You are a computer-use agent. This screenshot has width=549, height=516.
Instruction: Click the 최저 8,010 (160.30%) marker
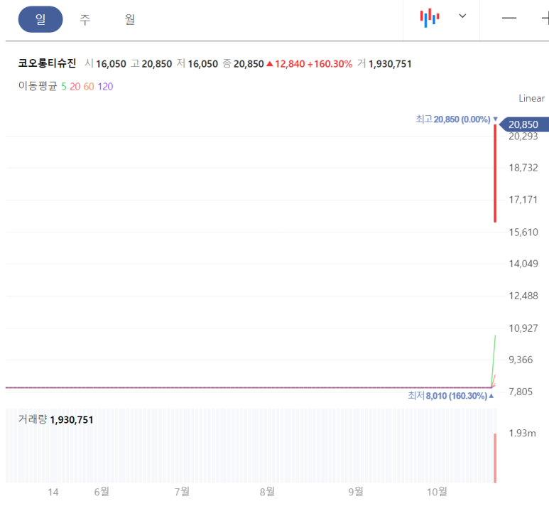pyautogui.click(x=450, y=396)
